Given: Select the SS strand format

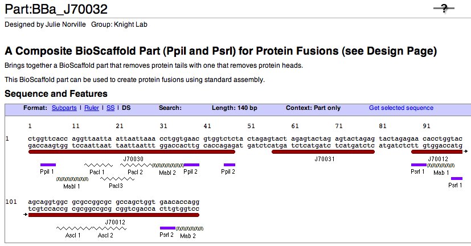Looking at the screenshot, I should (x=110, y=108).
